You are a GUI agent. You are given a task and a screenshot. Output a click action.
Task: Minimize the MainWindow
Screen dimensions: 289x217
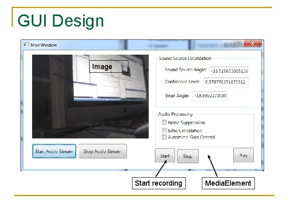(228, 44)
